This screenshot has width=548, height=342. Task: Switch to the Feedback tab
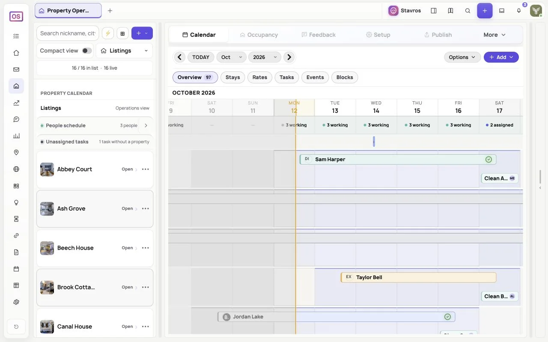pos(319,35)
